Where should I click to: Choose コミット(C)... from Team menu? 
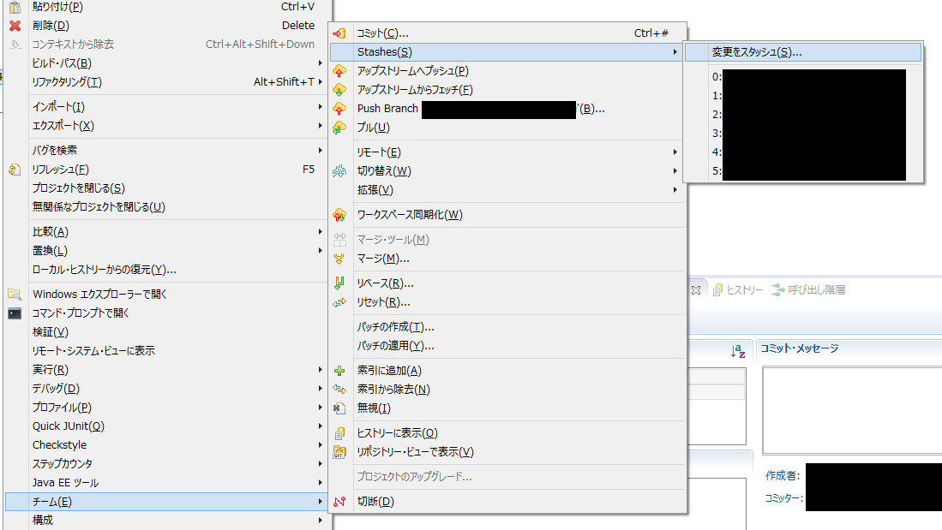[x=507, y=33]
